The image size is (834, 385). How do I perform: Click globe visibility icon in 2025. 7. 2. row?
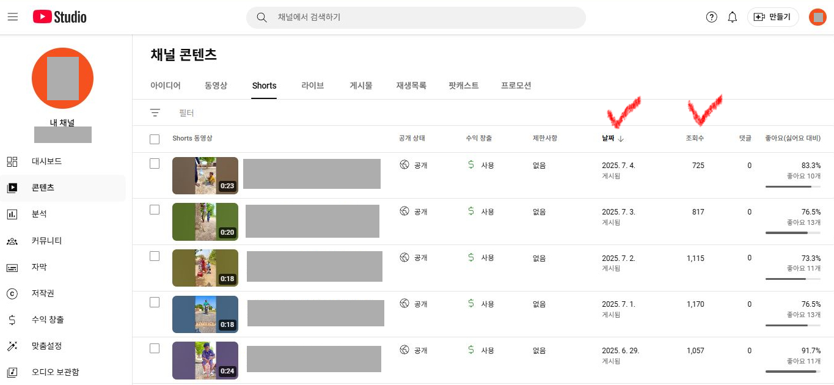404,257
